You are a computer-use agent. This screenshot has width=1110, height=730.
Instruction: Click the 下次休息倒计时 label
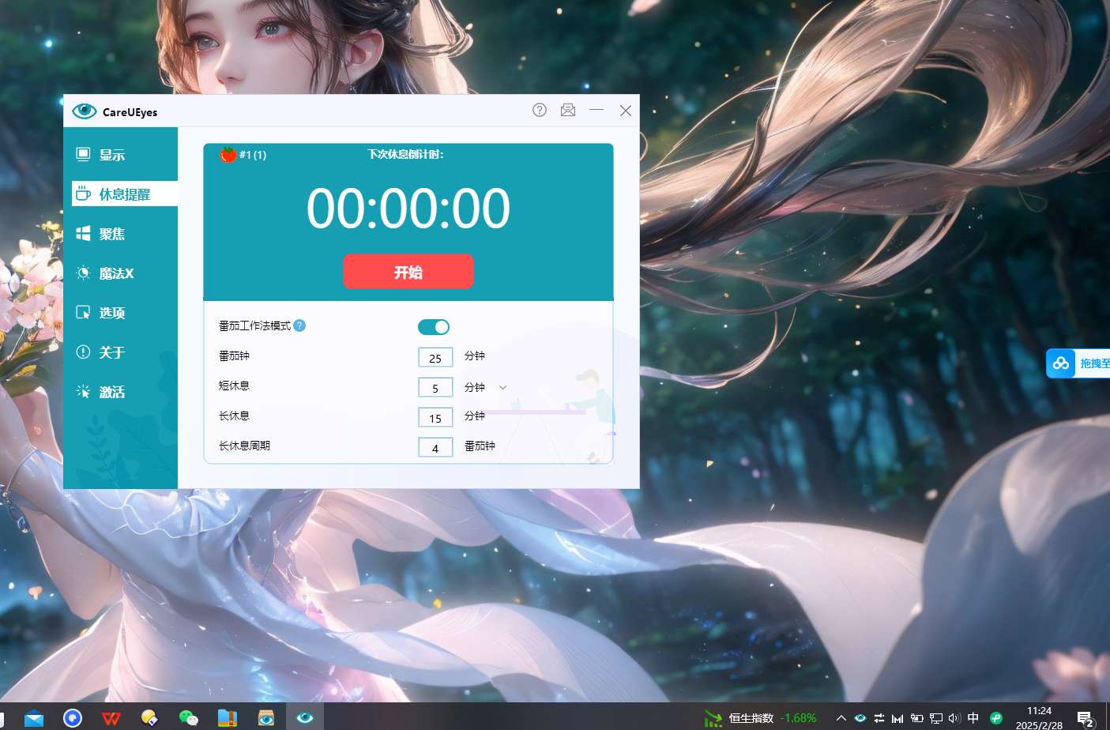[405, 154]
